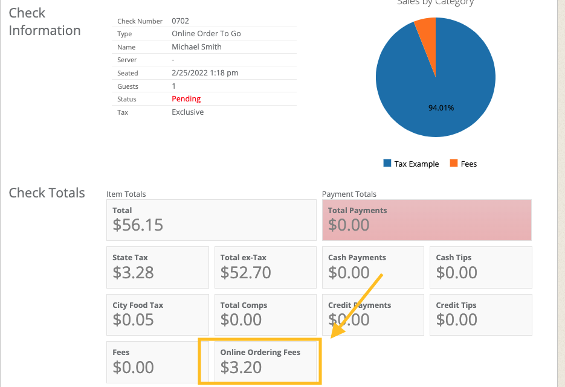The image size is (565, 387).
Task: Click the Check Number field label
Action: click(140, 21)
